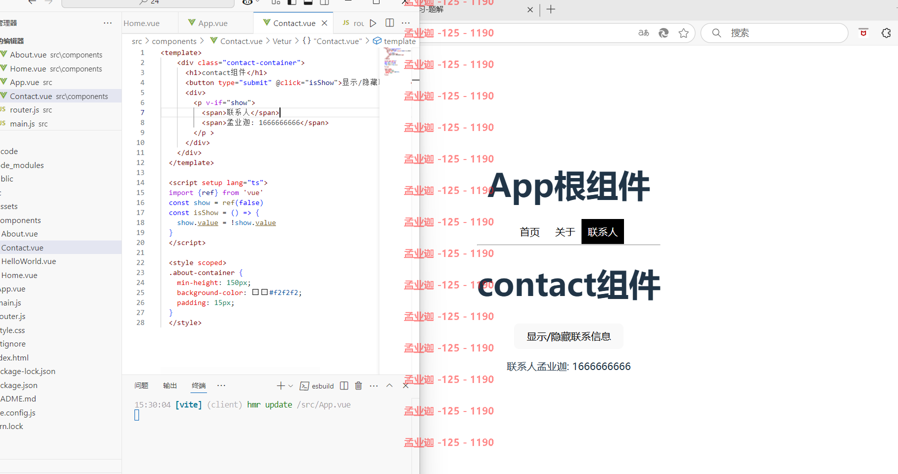Open style.css in the file explorer
The image size is (898, 474).
pos(60,330)
